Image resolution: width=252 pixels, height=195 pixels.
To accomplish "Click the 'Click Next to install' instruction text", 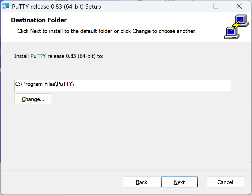I will tap(107, 31).
